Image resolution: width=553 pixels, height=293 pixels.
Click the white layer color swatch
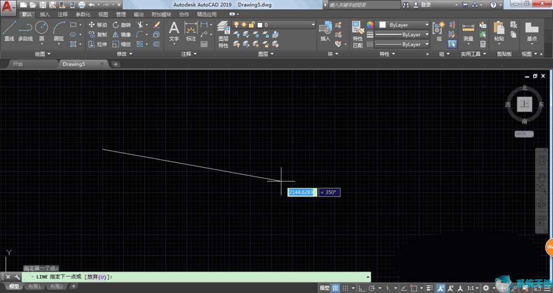(x=260, y=25)
